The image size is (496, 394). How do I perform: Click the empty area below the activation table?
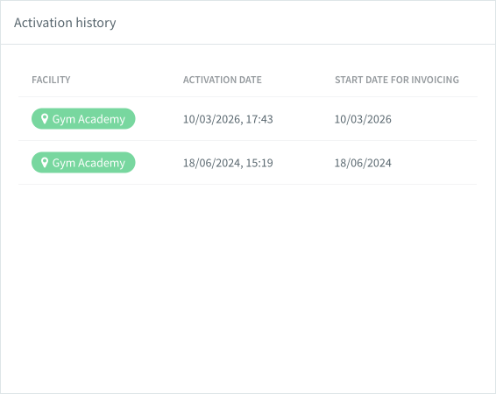[248, 285]
